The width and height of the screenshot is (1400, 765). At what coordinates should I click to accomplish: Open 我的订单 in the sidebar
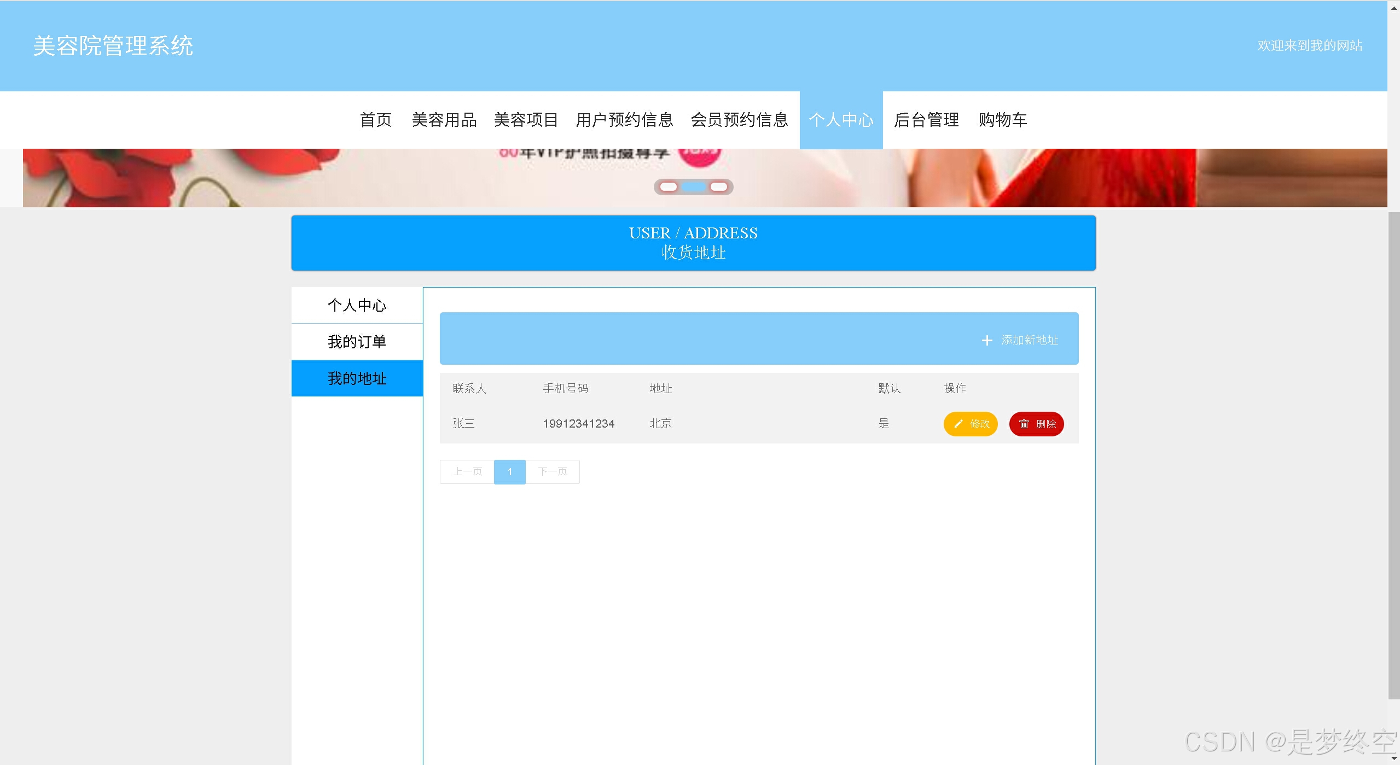(357, 342)
